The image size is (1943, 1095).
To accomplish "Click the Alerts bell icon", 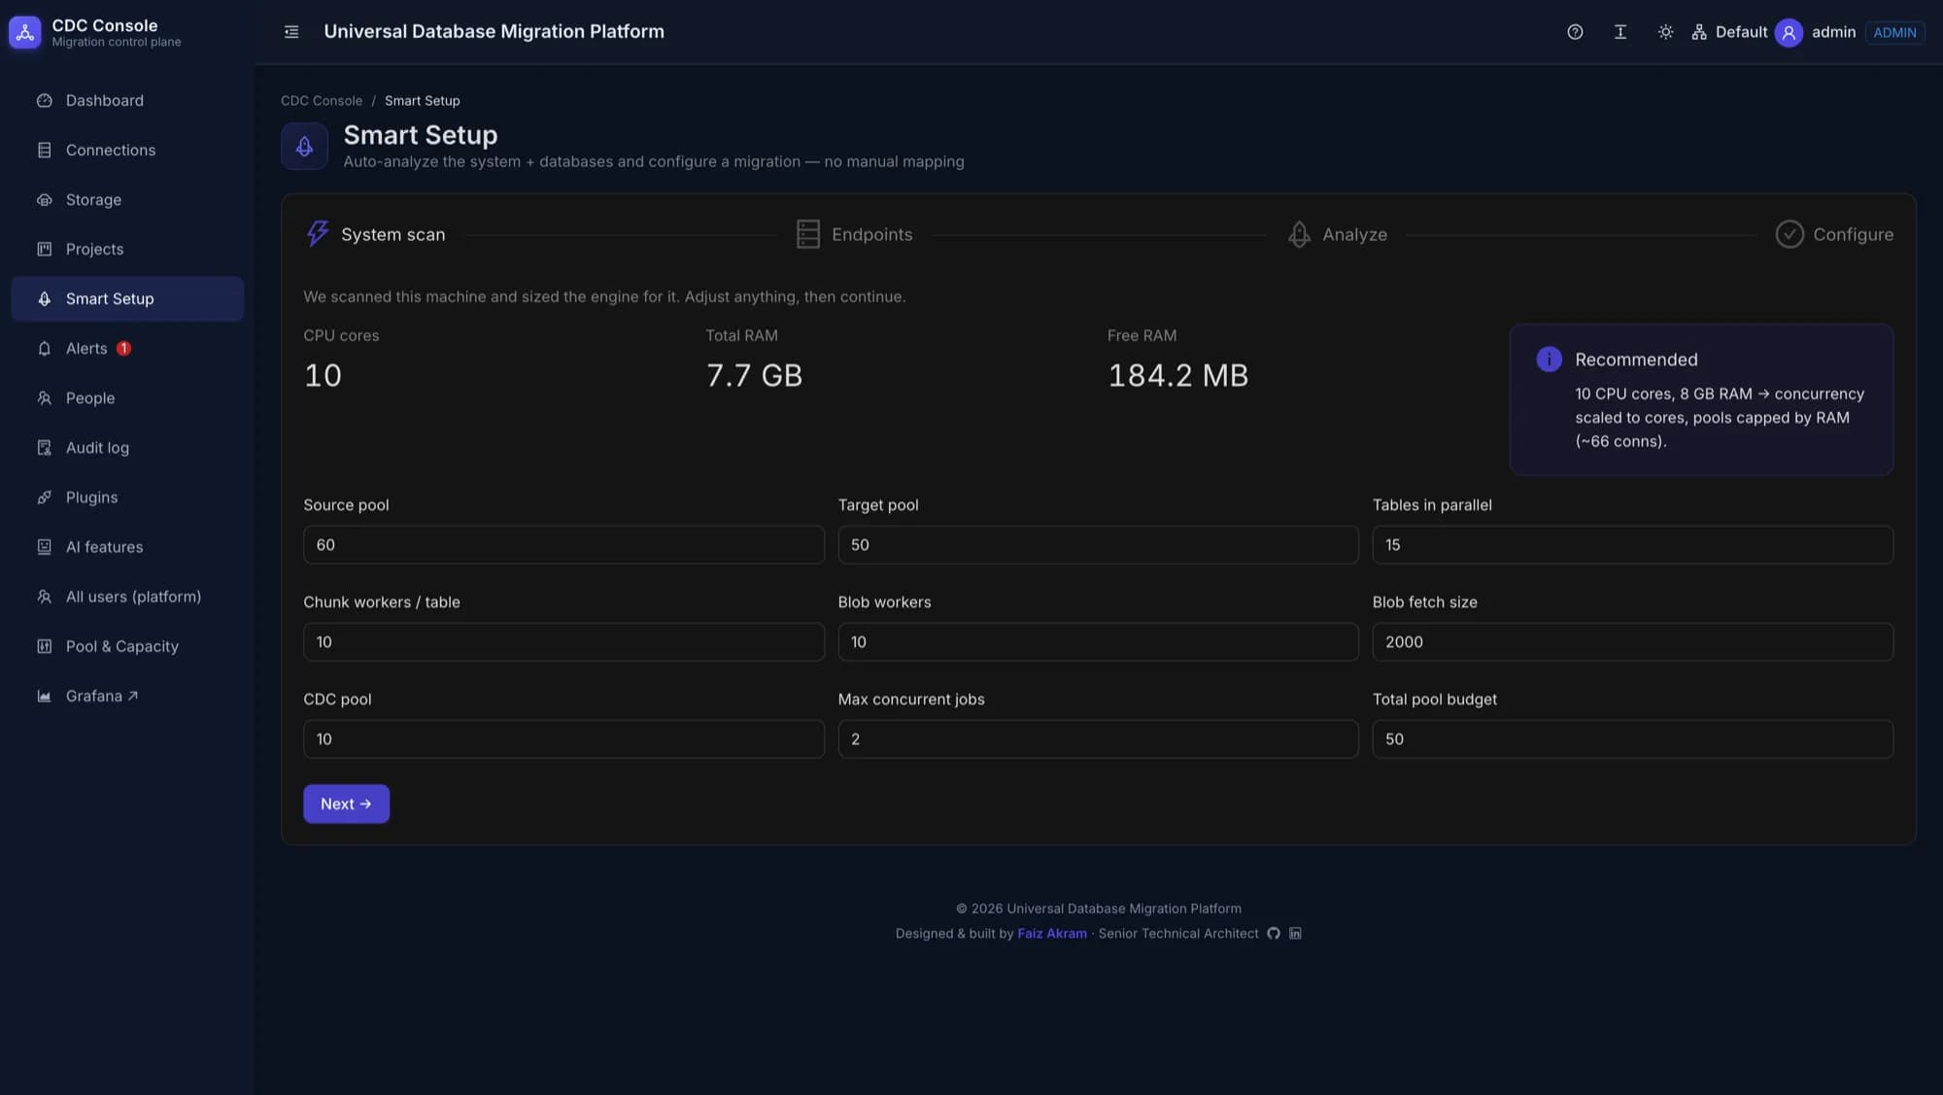I will 44,349.
